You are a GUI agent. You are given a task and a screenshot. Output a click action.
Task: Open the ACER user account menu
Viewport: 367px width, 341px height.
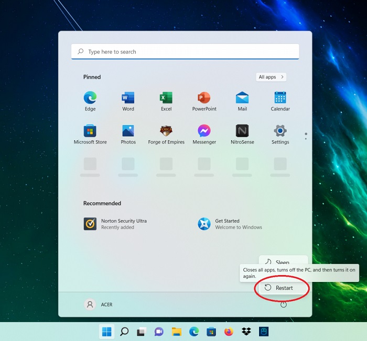pyautogui.click(x=99, y=304)
